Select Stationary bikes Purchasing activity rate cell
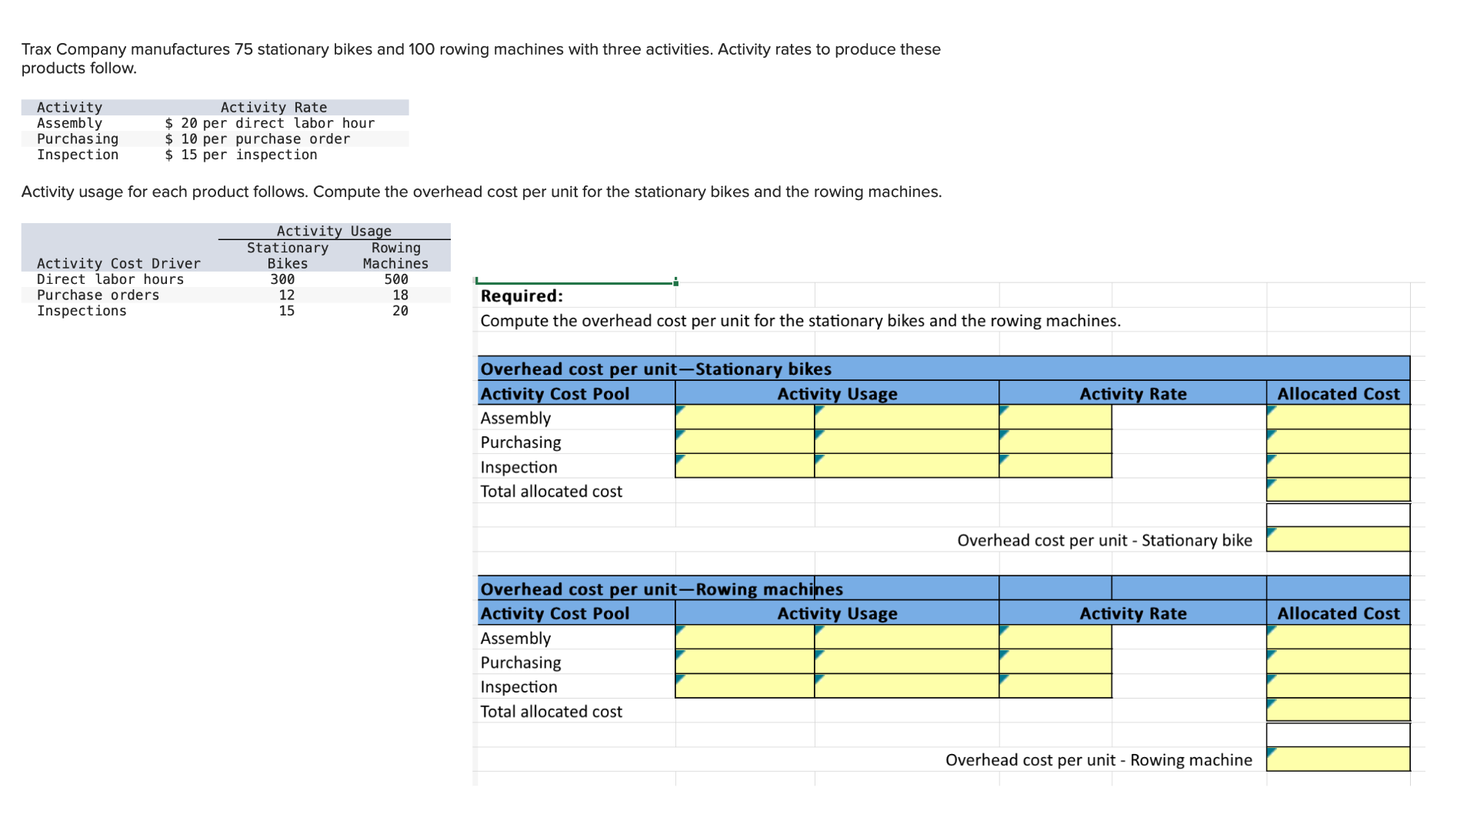The width and height of the screenshot is (1477, 831). click(x=1055, y=442)
